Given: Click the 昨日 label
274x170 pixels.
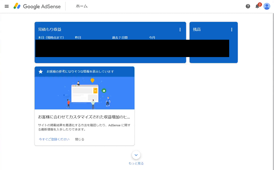Looking at the screenshot, I should tap(78, 37).
